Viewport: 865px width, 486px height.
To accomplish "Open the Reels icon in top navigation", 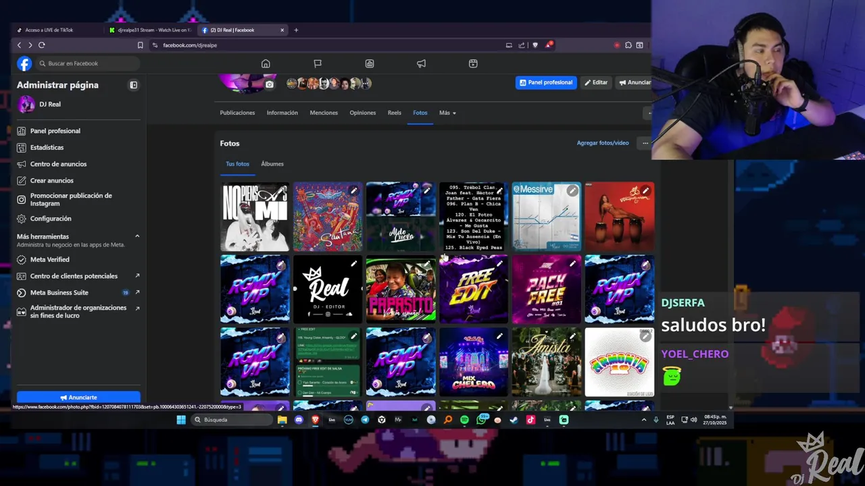I will [473, 63].
